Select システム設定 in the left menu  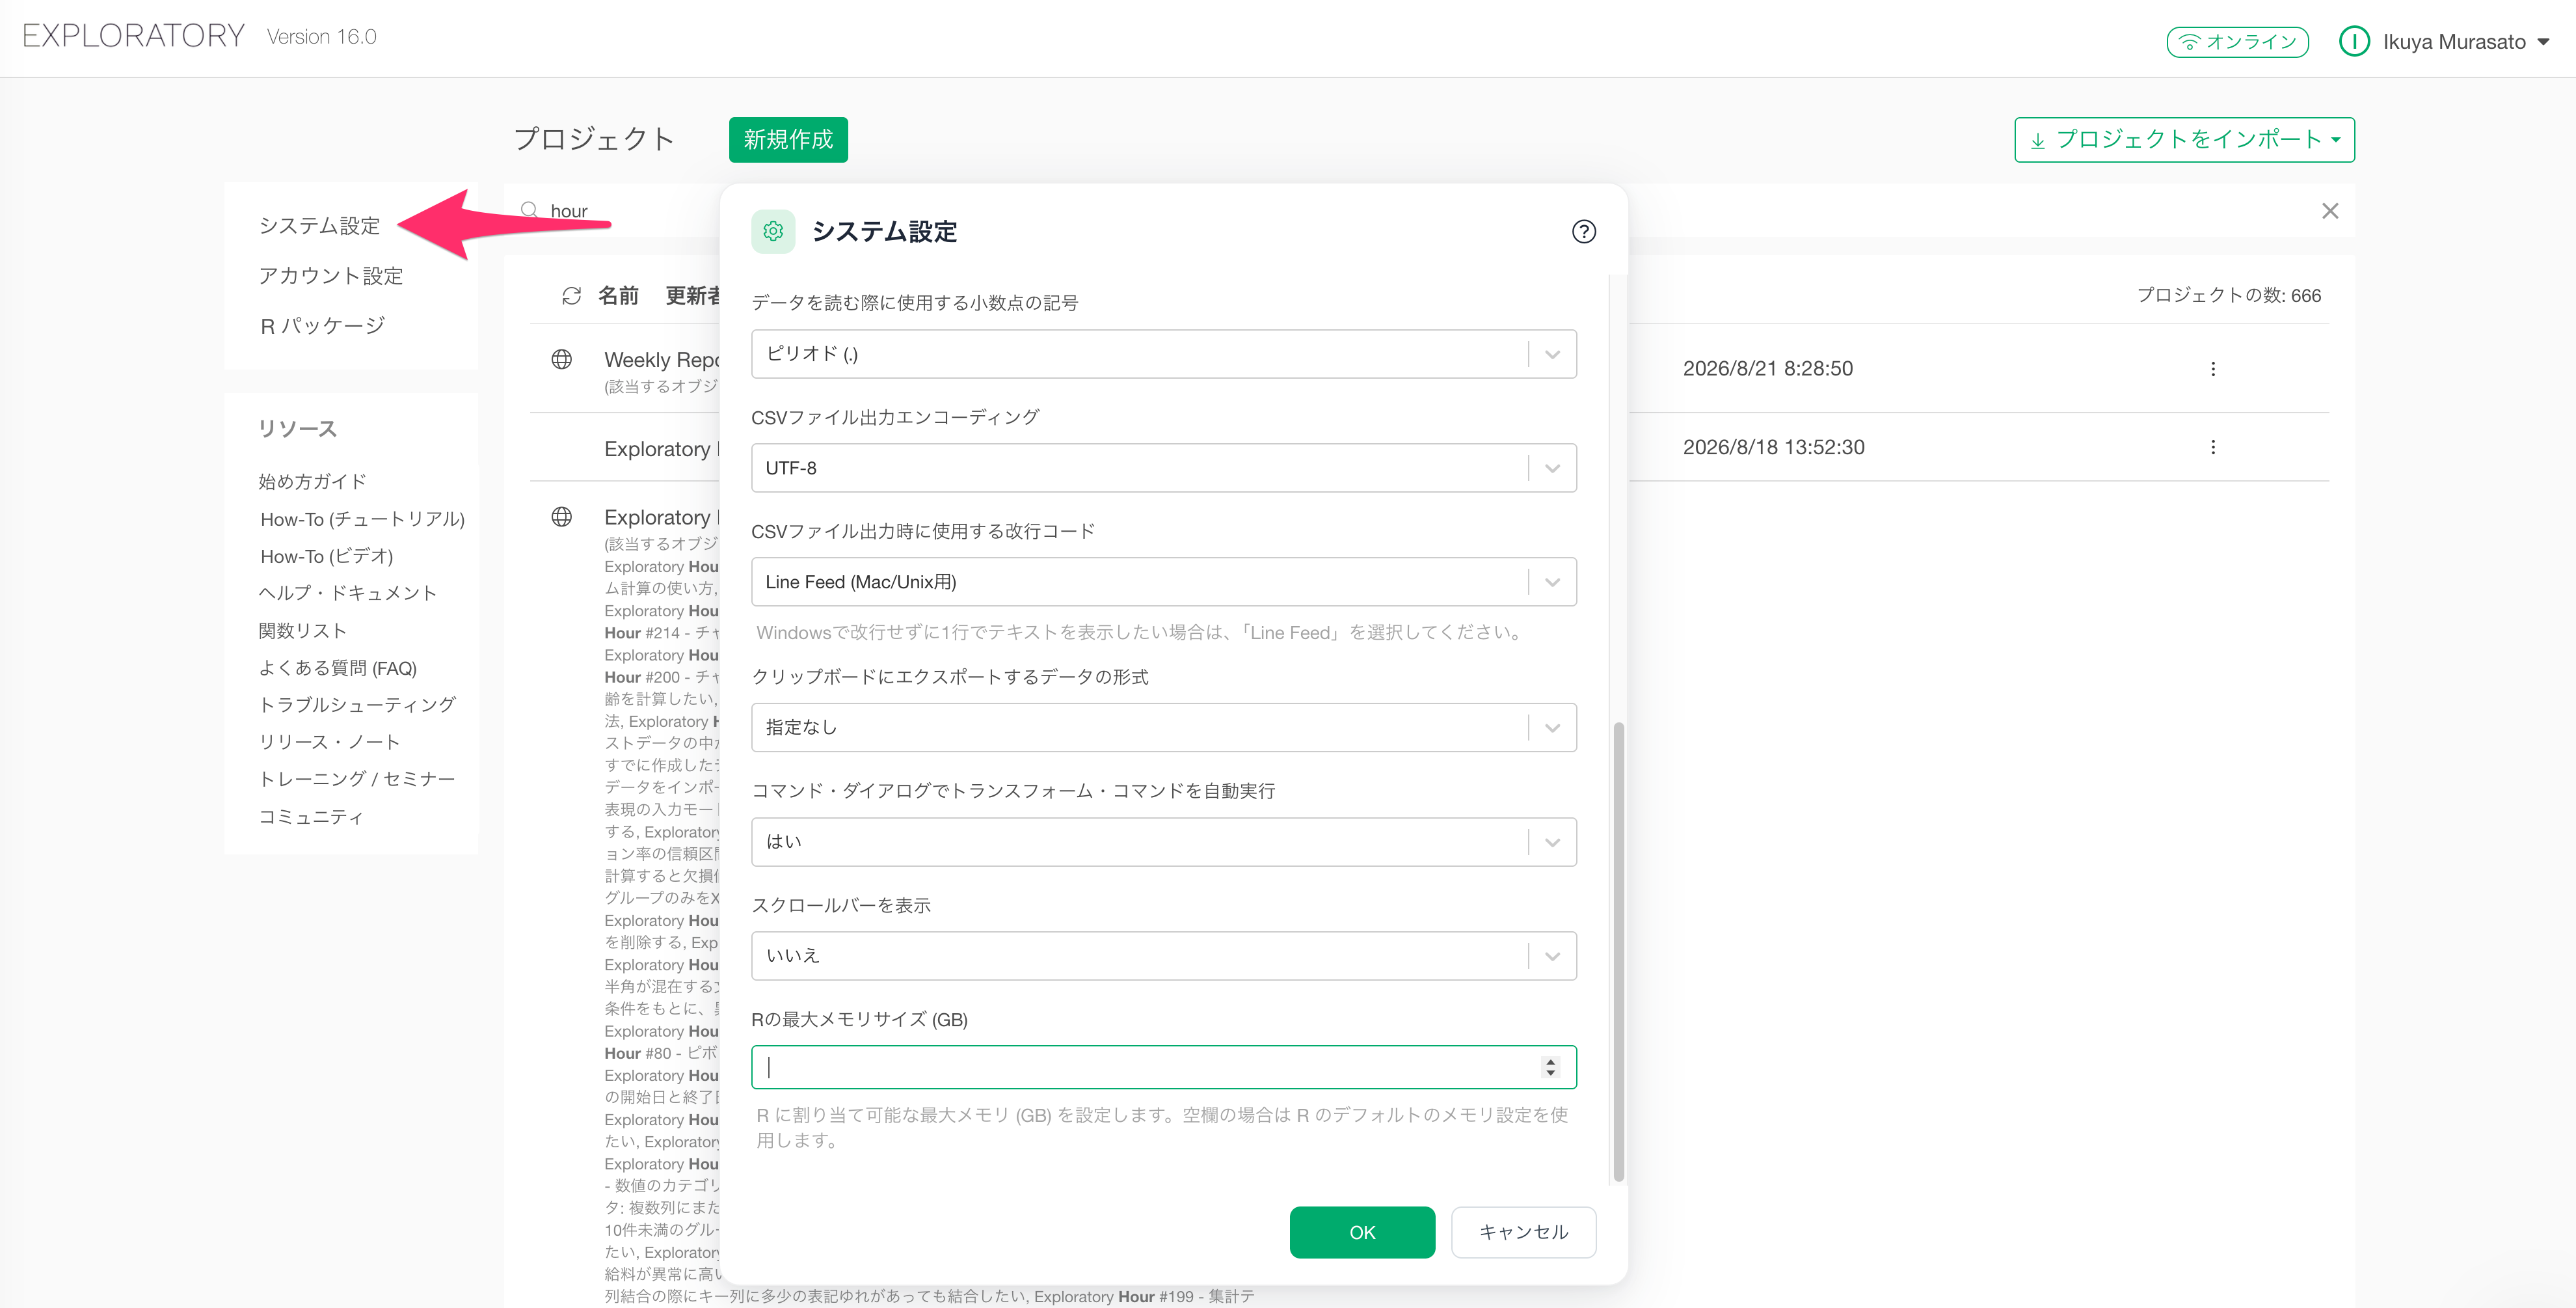pyautogui.click(x=319, y=226)
